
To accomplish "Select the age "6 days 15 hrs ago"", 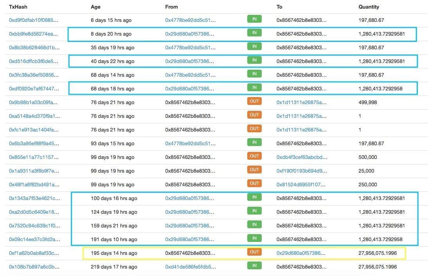I will [111, 20].
